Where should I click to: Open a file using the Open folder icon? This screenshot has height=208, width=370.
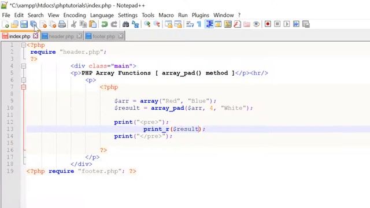[14, 24]
